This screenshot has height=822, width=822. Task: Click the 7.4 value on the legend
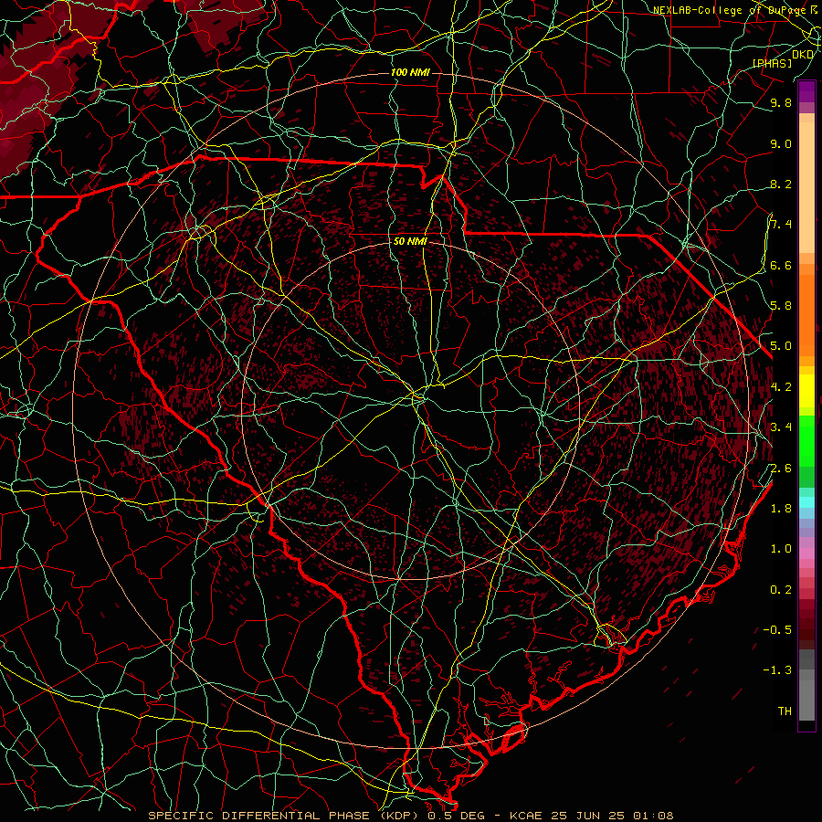[x=781, y=225]
